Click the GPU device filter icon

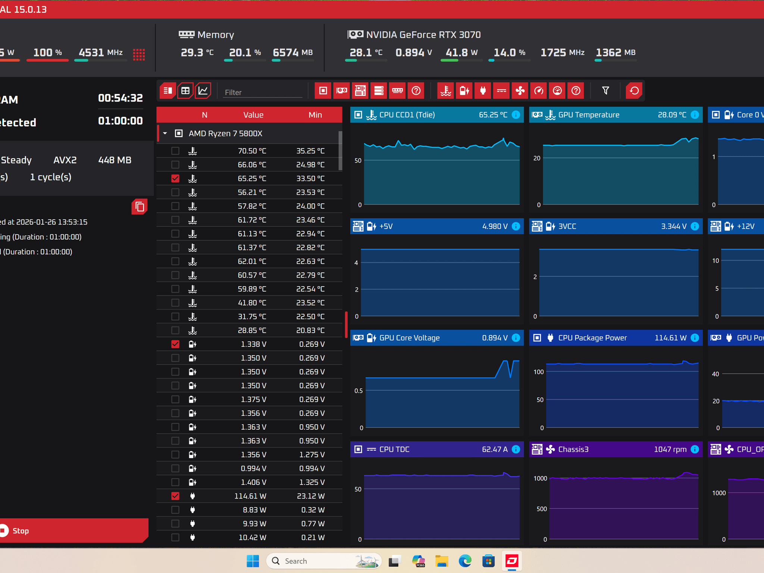[342, 91]
